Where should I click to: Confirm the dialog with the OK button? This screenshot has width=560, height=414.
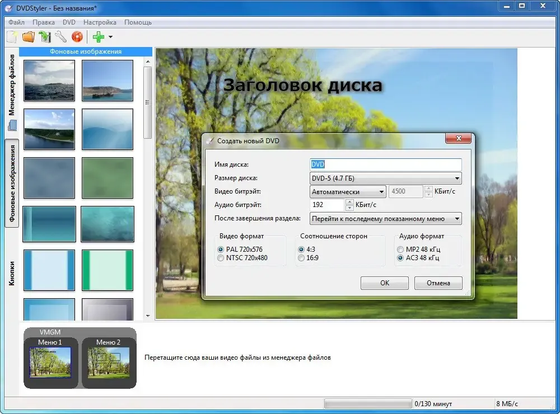pos(385,283)
